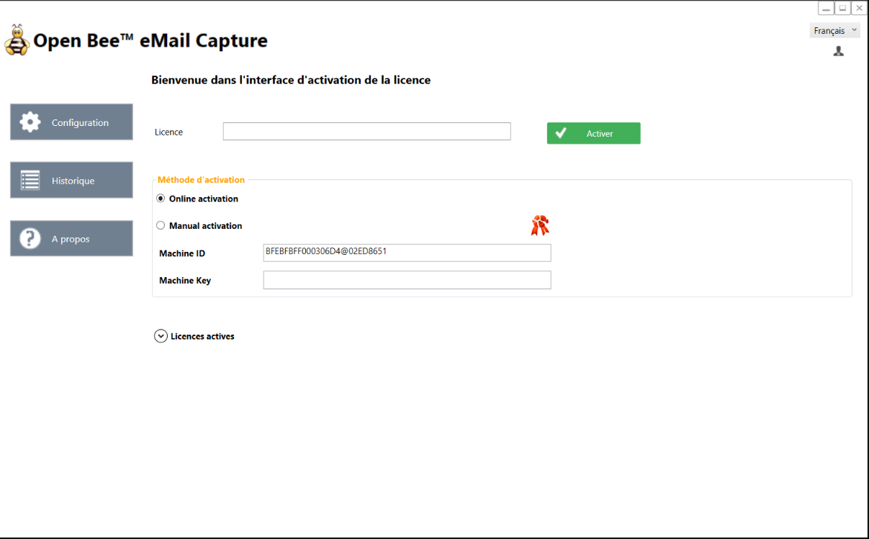Image resolution: width=869 pixels, height=539 pixels.
Task: Click the checkmark icon on Activer button
Action: [561, 133]
